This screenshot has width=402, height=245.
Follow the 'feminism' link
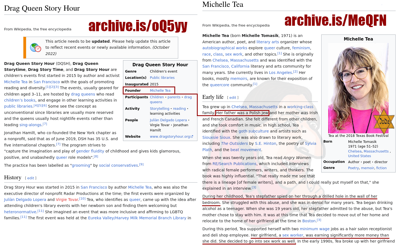tap(301, 48)
